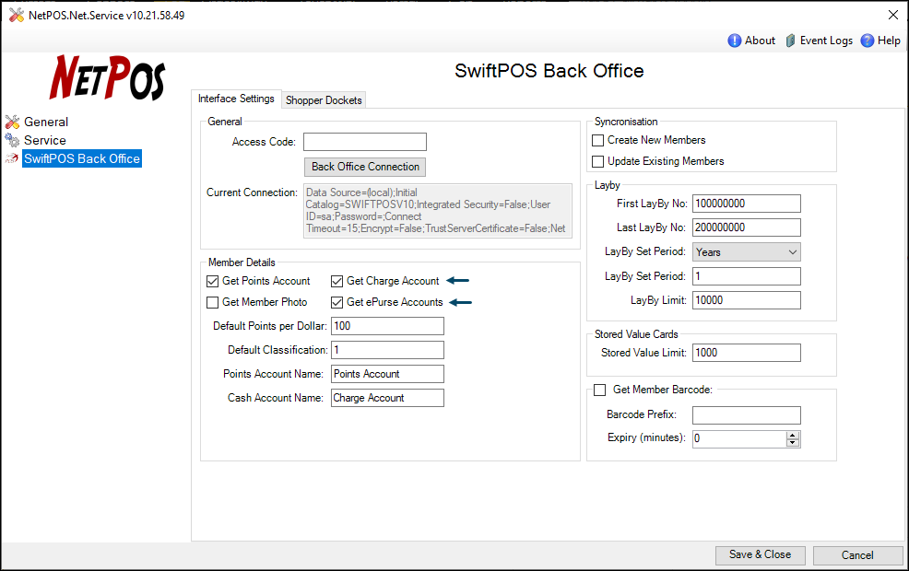Image resolution: width=909 pixels, height=571 pixels.
Task: Select the Interface Settings tab
Action: [236, 99]
